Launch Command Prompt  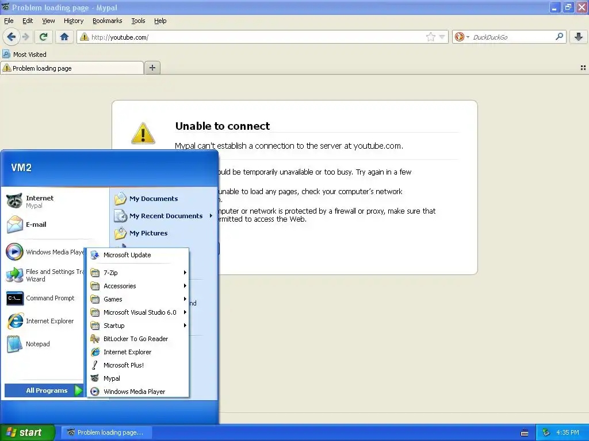[x=44, y=298]
